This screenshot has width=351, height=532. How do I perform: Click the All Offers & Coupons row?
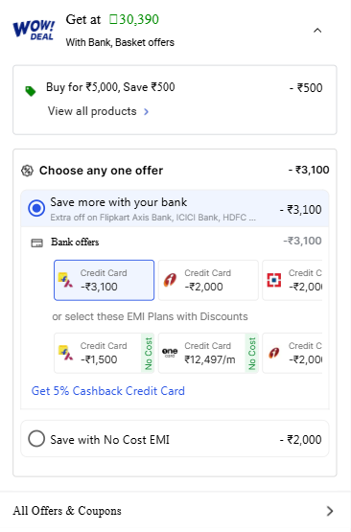click(x=175, y=511)
